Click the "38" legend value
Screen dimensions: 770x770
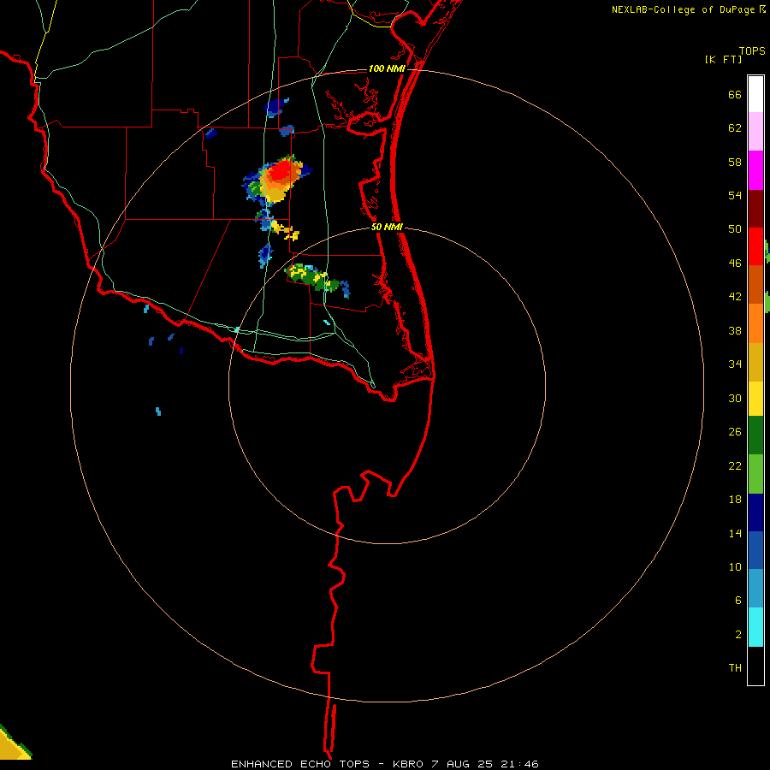[x=735, y=330]
